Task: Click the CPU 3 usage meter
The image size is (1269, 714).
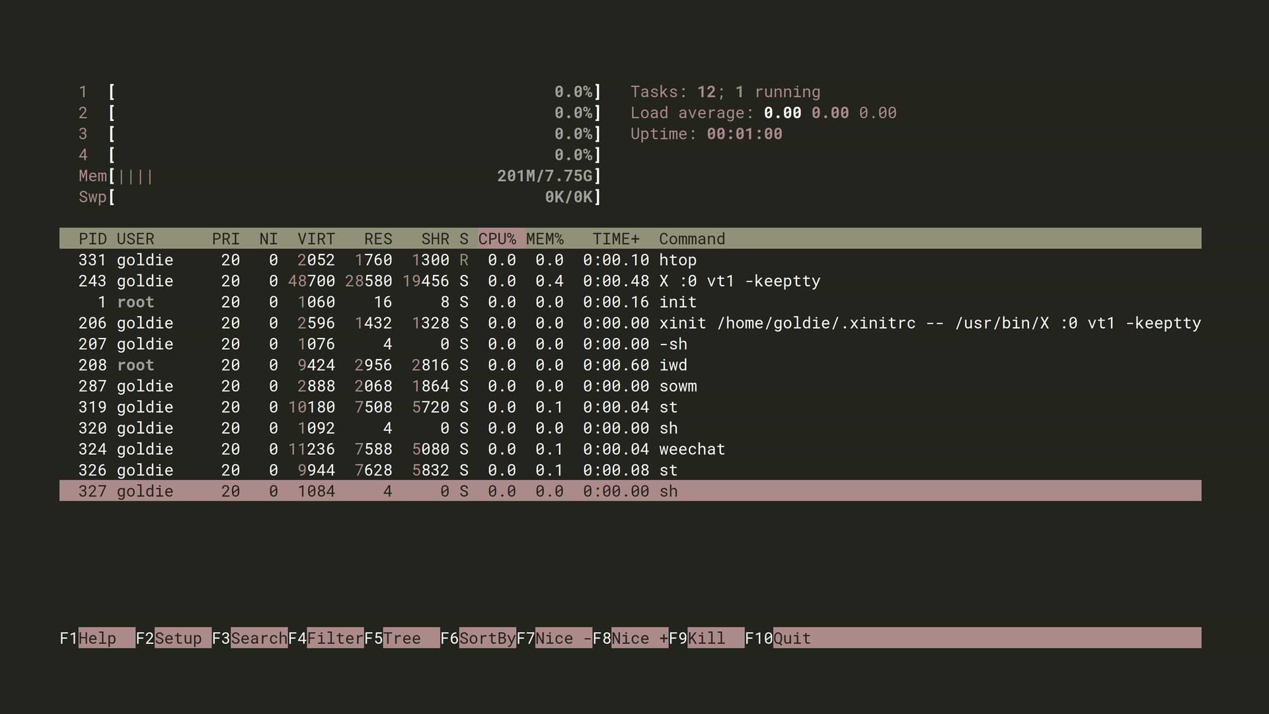Action: pos(340,134)
